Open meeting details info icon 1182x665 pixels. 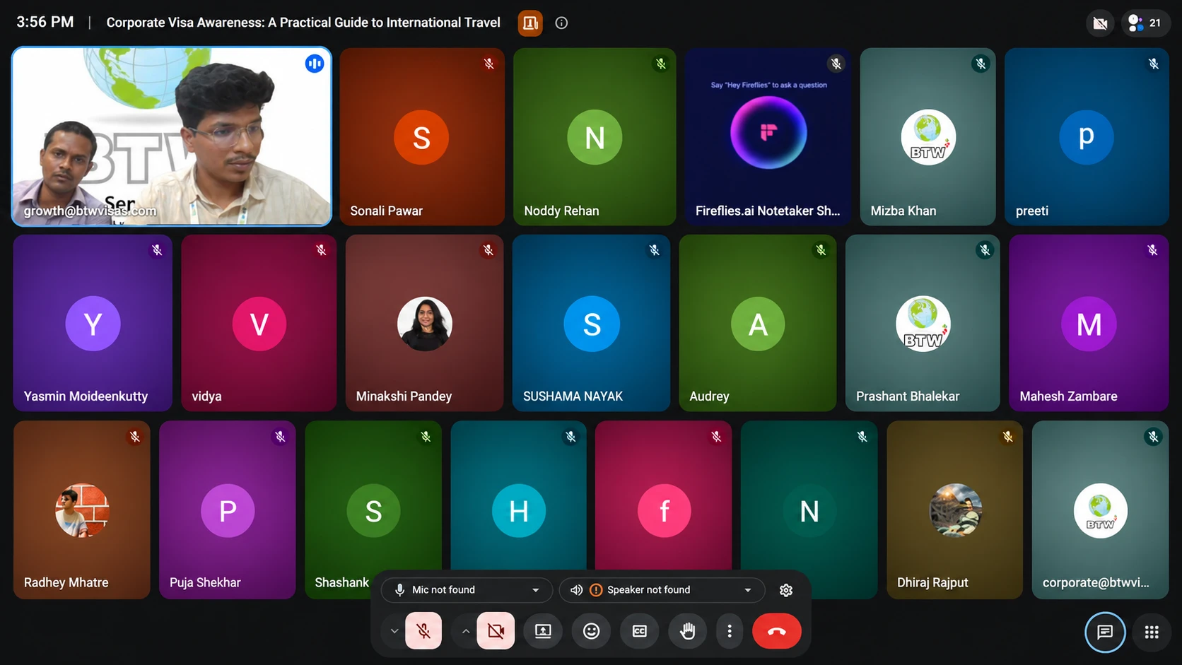561,23
